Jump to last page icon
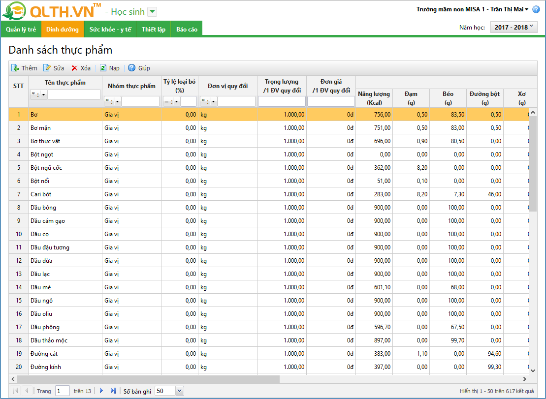Screen dimensions: 546x399 [113, 391]
